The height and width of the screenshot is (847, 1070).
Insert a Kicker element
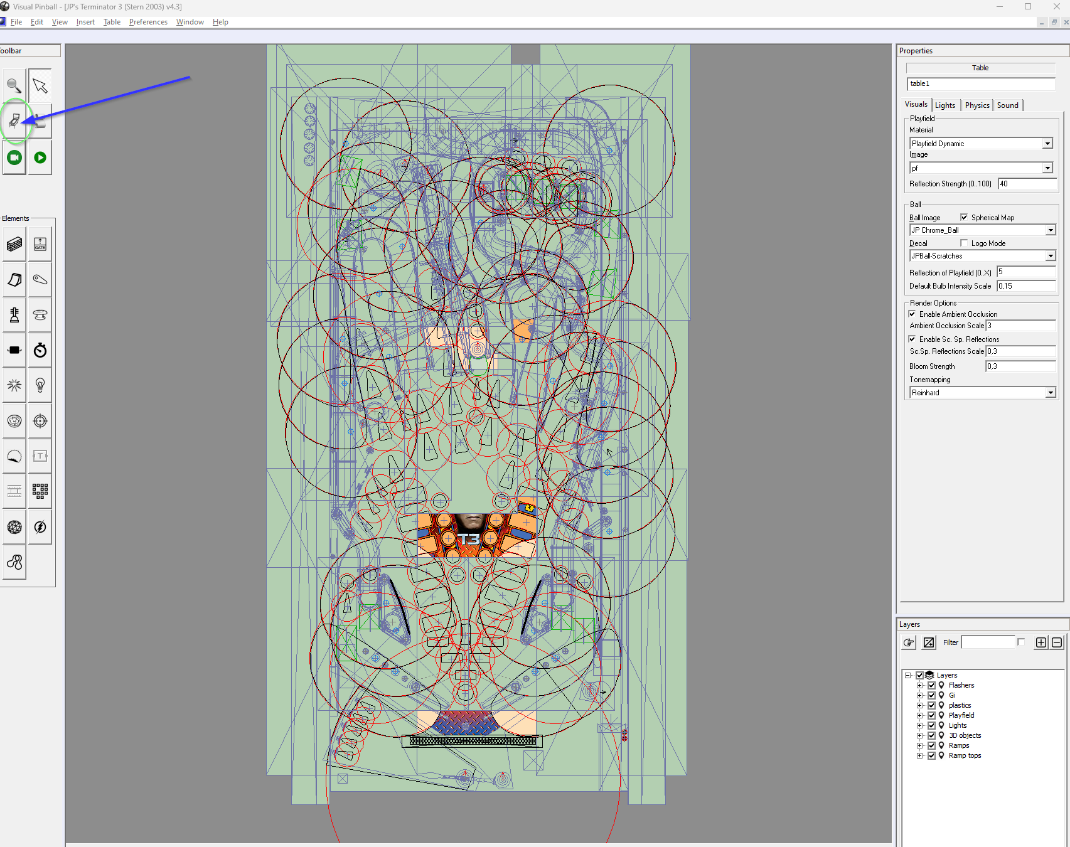pos(14,421)
